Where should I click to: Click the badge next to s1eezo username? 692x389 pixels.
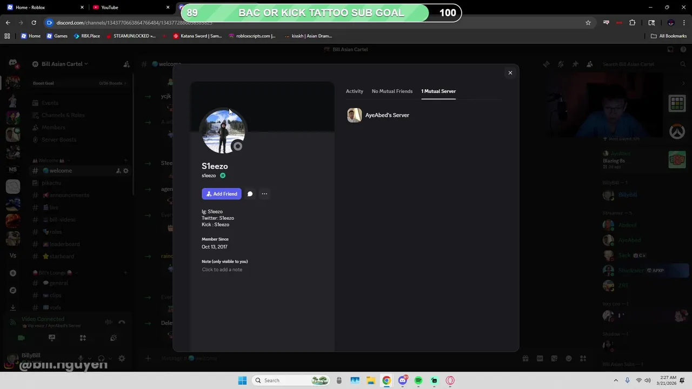223,176
